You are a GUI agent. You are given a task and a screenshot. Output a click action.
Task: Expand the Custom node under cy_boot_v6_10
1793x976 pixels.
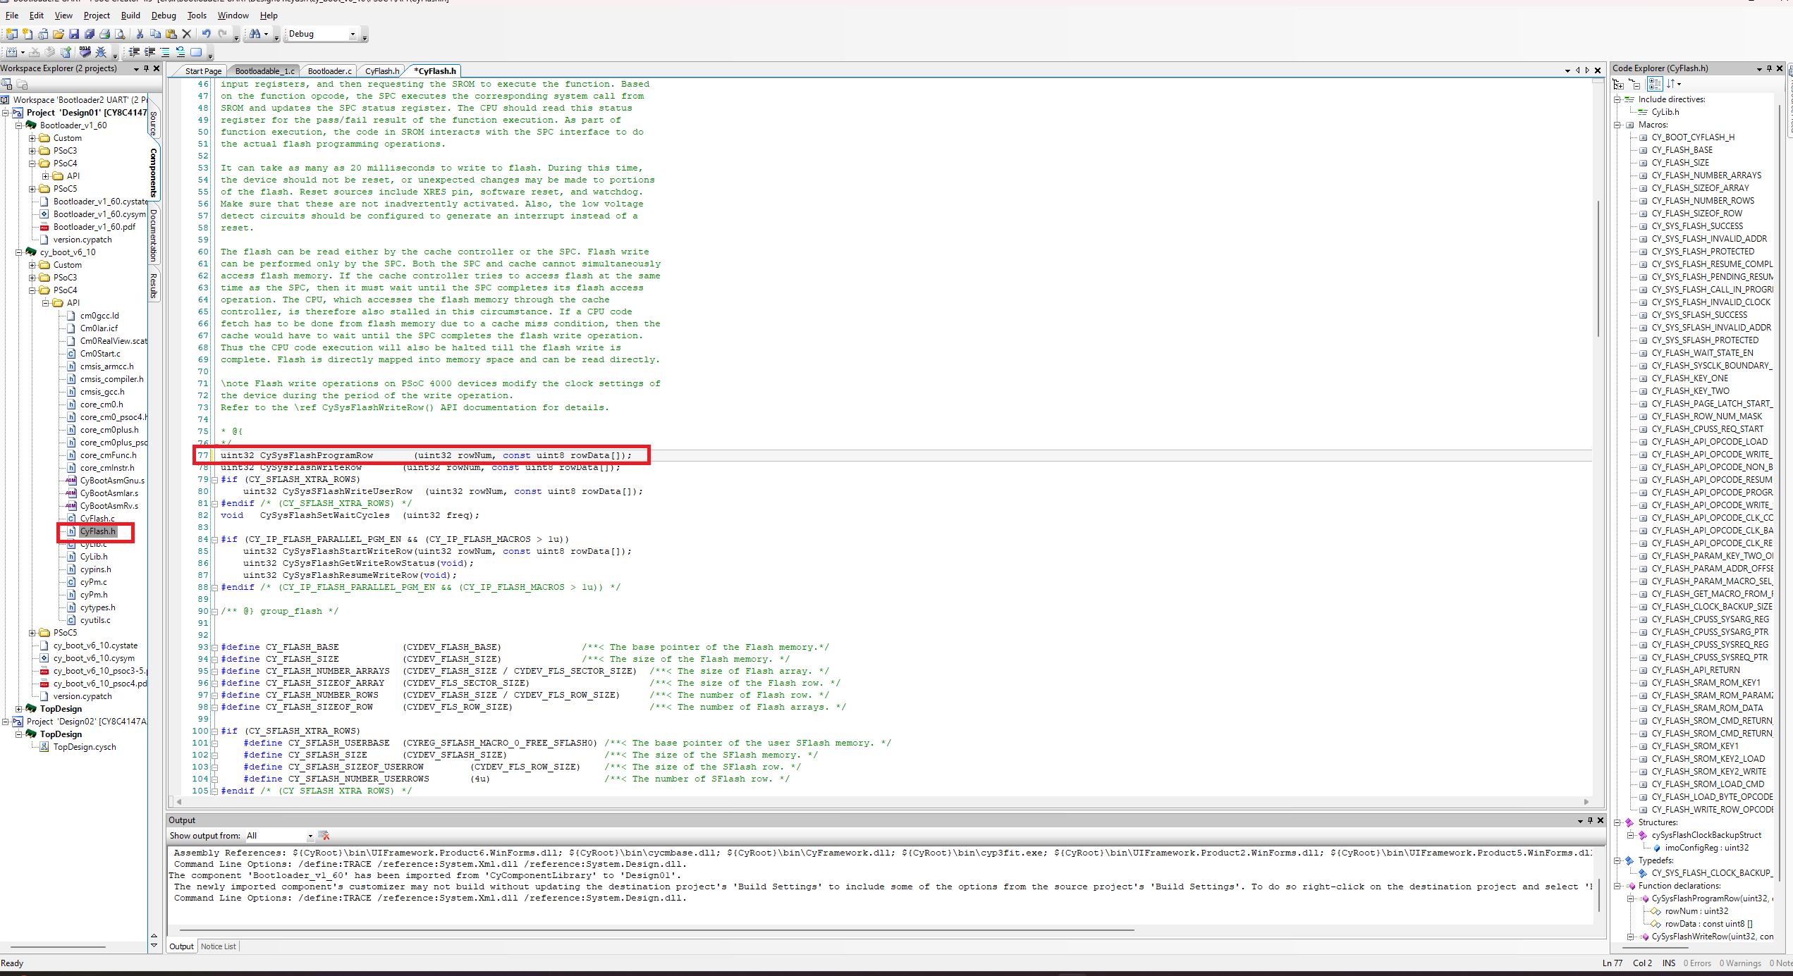[32, 265]
